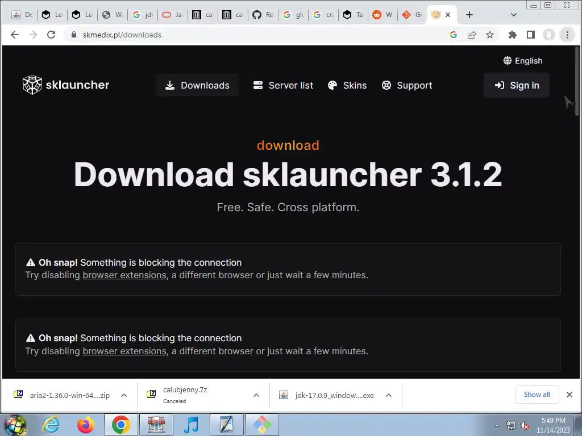Switch to the Java 'Dc' tab
The image size is (582, 436).
click(x=22, y=15)
